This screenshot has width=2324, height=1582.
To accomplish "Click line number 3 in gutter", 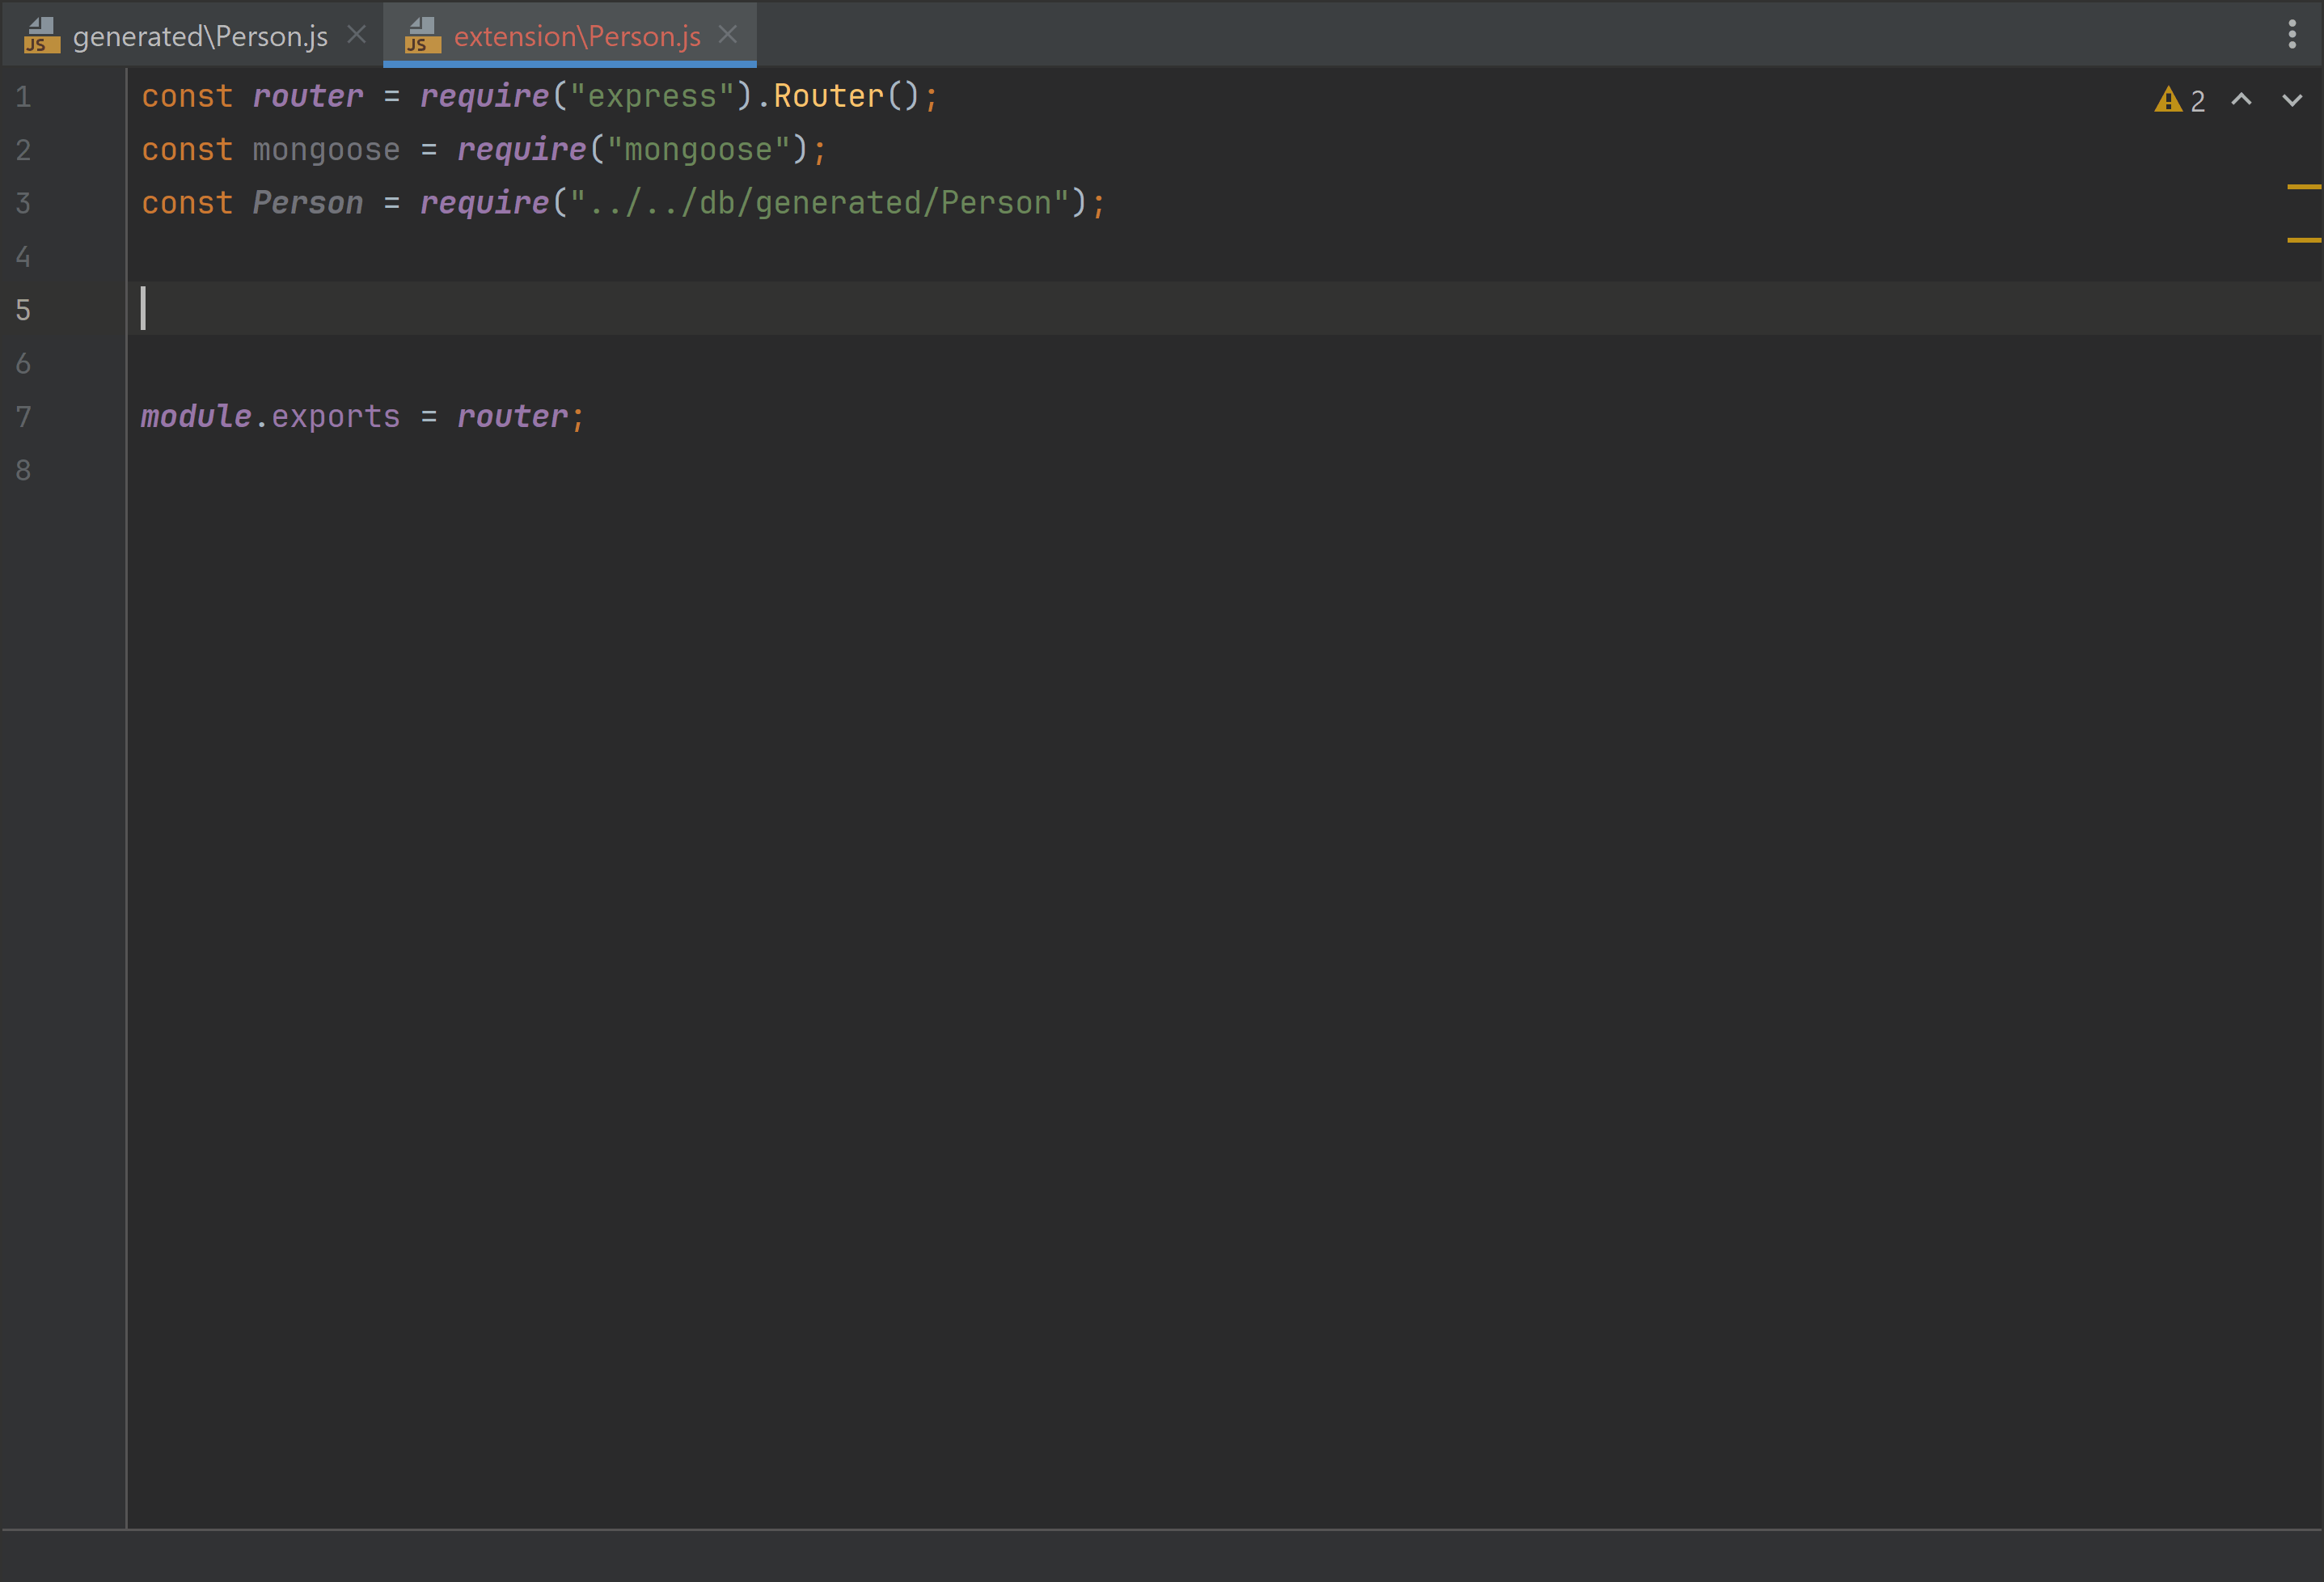I will (x=24, y=204).
